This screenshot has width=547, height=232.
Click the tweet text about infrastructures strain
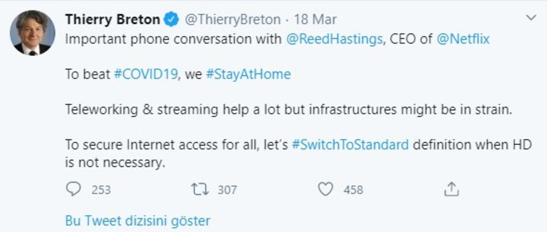(x=289, y=110)
